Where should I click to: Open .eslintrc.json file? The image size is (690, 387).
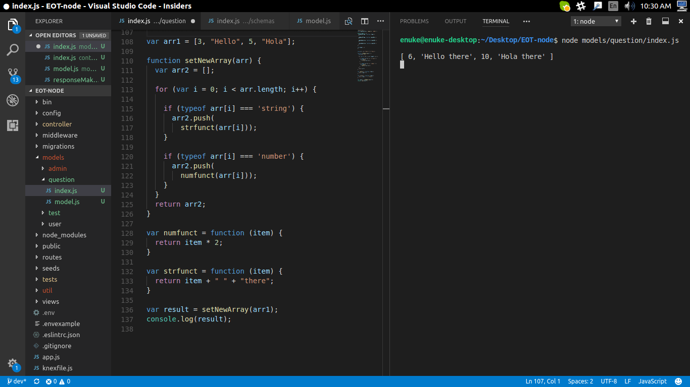click(x=68, y=335)
